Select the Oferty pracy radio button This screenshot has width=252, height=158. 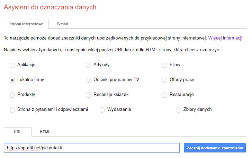[x=165, y=80]
